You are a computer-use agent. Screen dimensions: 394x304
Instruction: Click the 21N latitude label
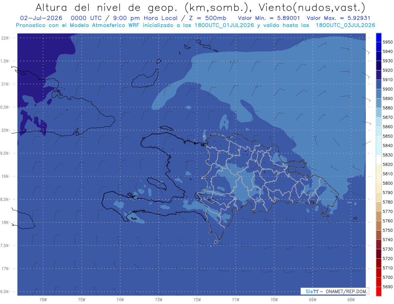click(x=5, y=84)
